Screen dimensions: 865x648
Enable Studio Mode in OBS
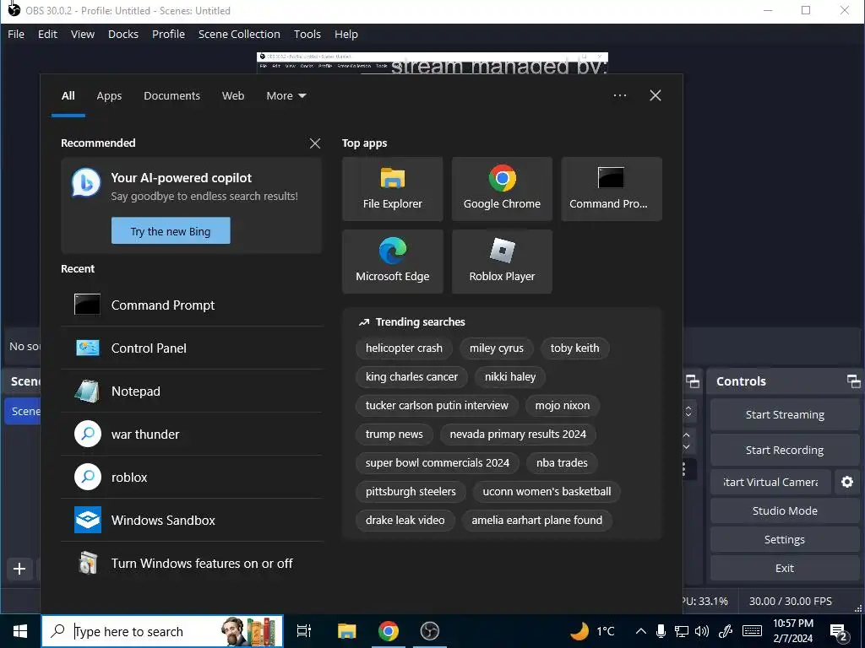pyautogui.click(x=785, y=510)
